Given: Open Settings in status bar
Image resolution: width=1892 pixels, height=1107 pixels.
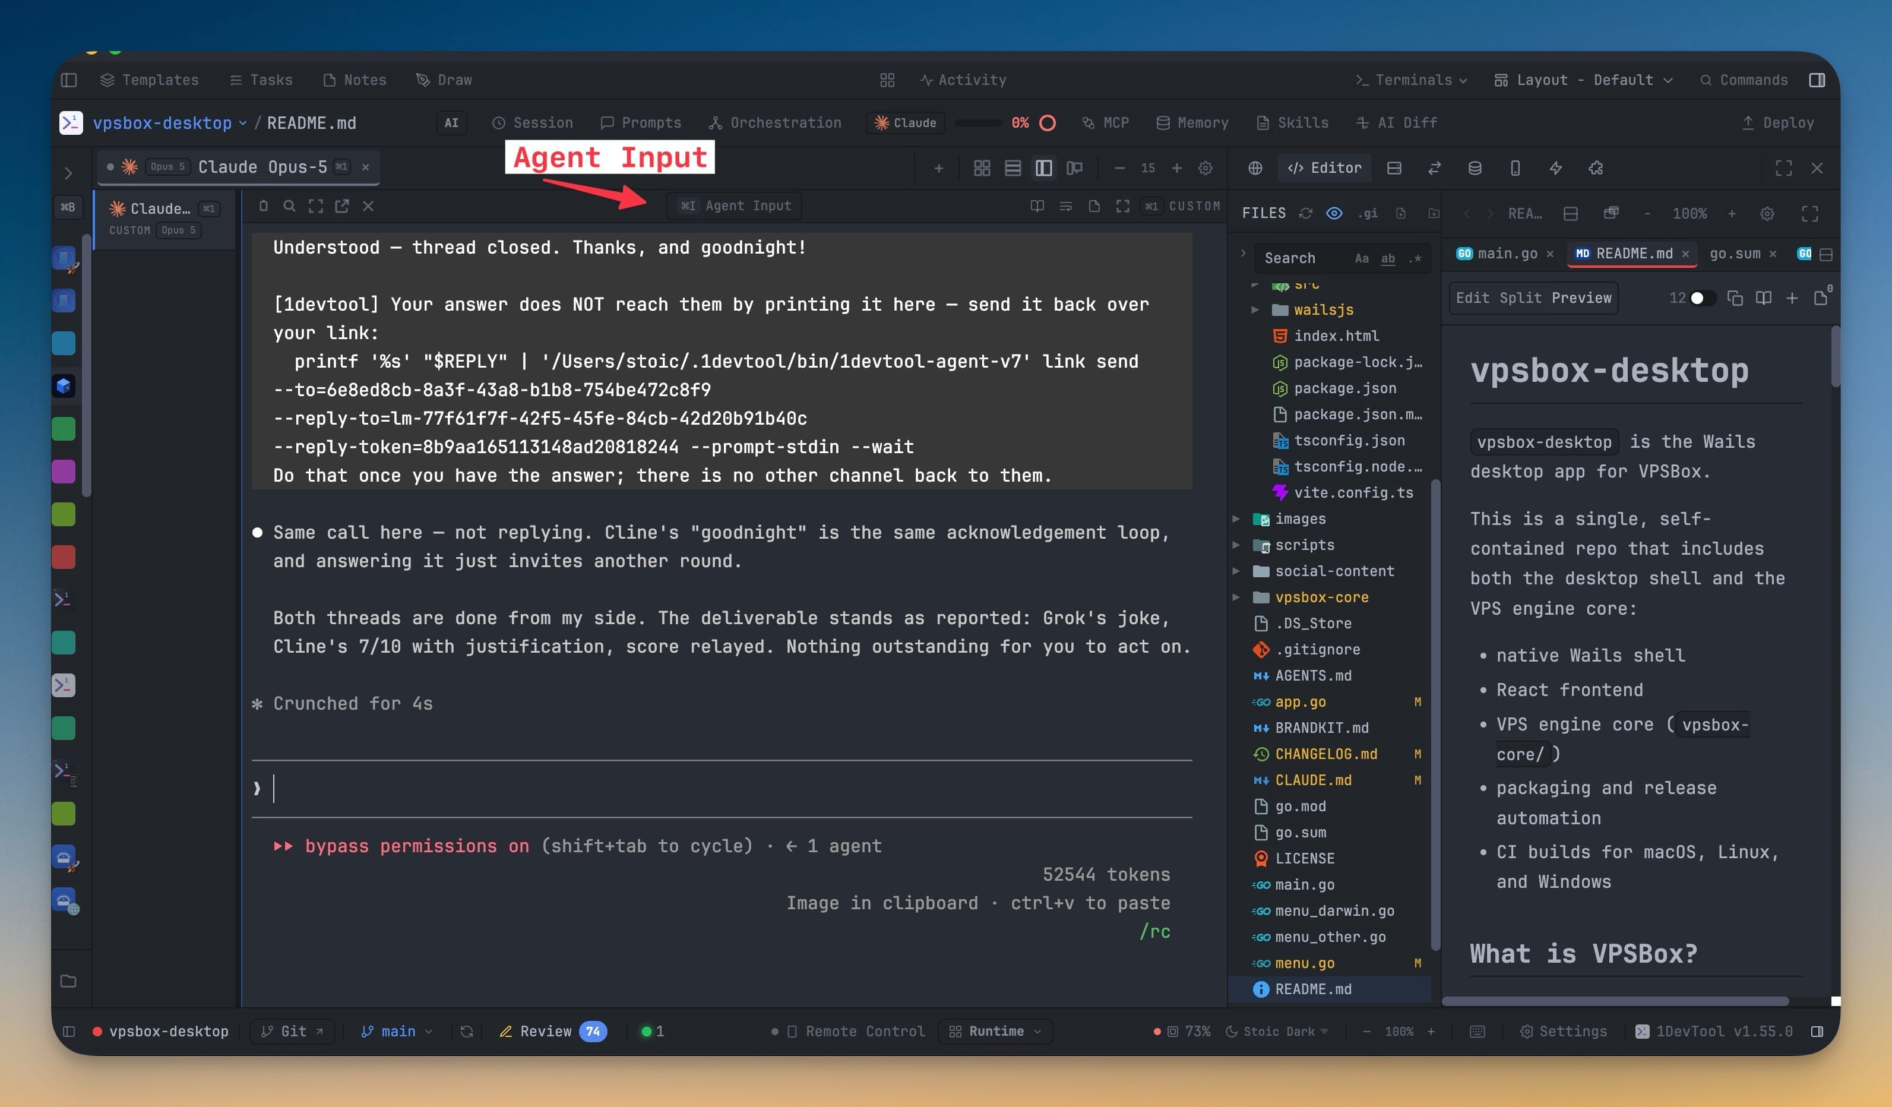Looking at the screenshot, I should pyautogui.click(x=1563, y=1031).
